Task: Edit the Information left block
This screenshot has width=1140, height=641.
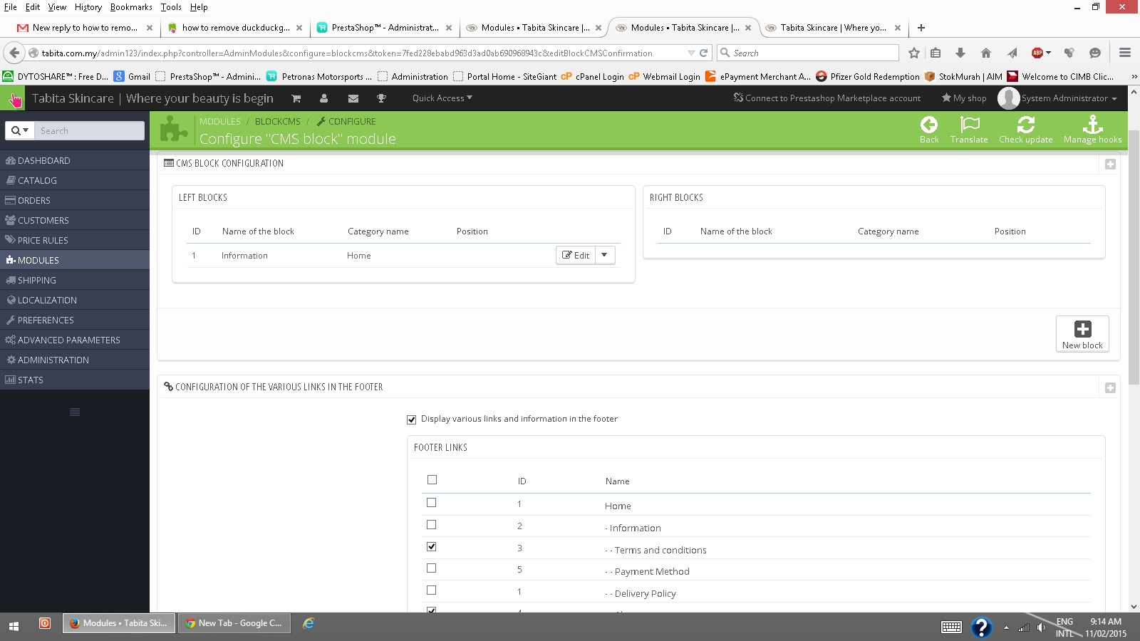Action: pyautogui.click(x=576, y=255)
